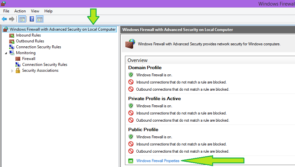295x167 pixels.
Task: Click the app icon in the title bar
Action: point(3,3)
